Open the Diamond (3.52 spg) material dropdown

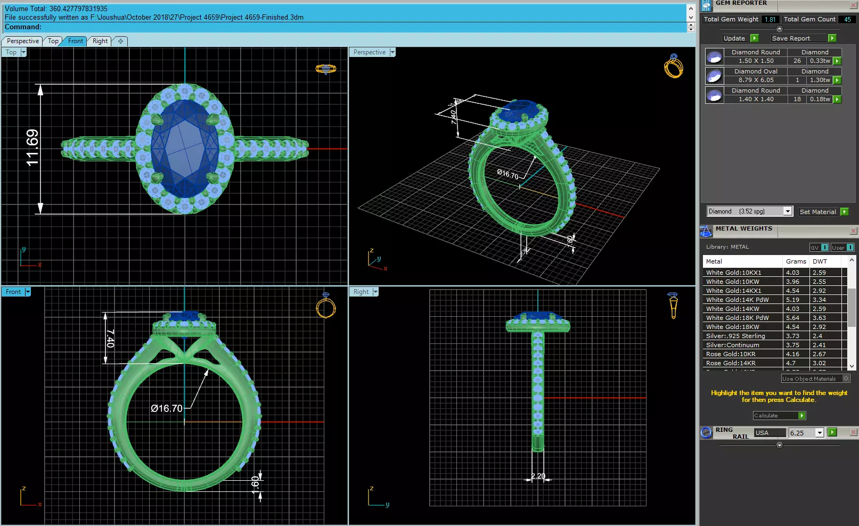coord(788,211)
